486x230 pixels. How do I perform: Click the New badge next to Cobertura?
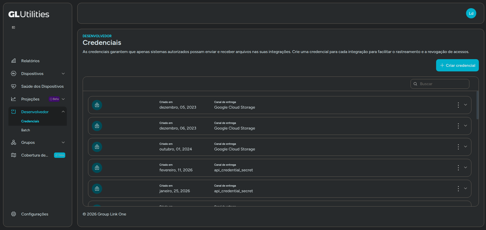(60, 155)
